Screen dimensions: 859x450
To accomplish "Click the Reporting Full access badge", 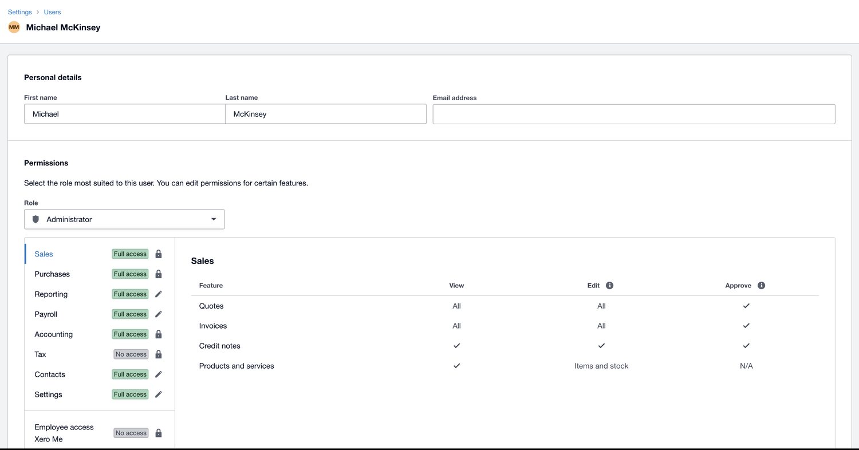I will click(130, 294).
